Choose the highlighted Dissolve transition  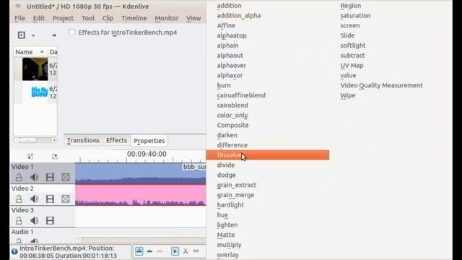pyautogui.click(x=268, y=155)
